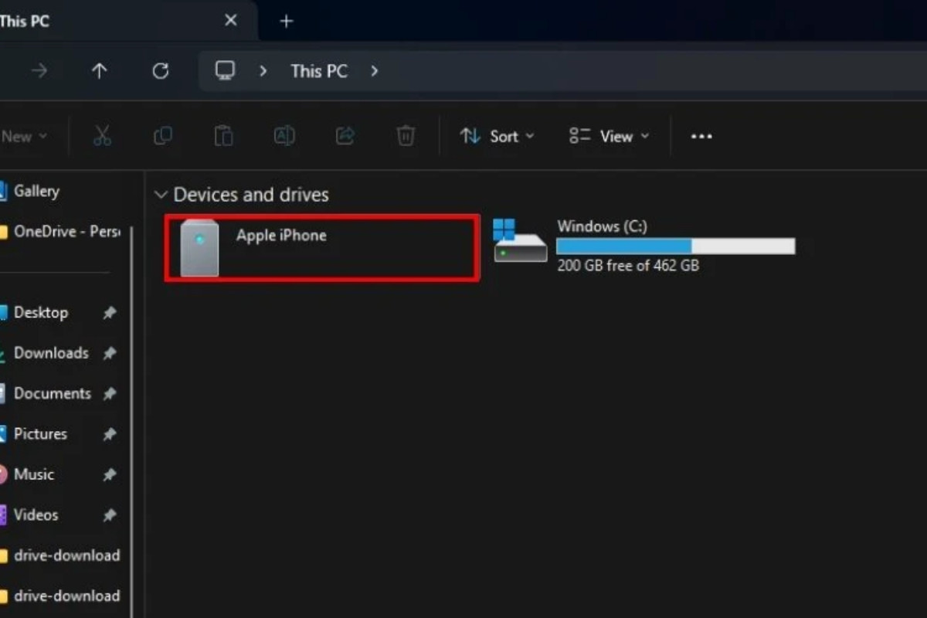Viewport: 927px width, 618px height.
Task: Open Desktop in the sidebar
Action: point(34,313)
